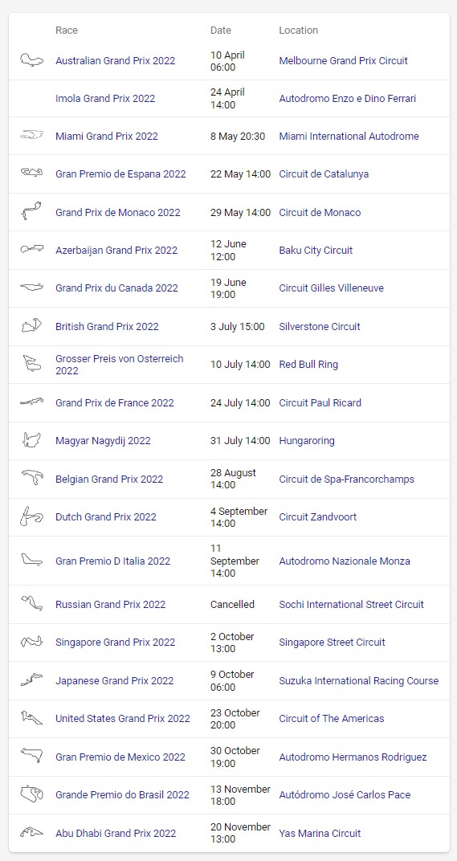Image resolution: width=457 pixels, height=861 pixels.
Task: Open the Circuit Gilles Villeneuve location link
Action: pyautogui.click(x=331, y=288)
